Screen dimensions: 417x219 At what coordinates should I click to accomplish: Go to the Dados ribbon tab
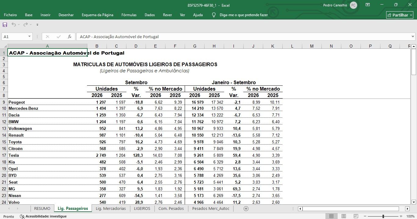(150, 15)
